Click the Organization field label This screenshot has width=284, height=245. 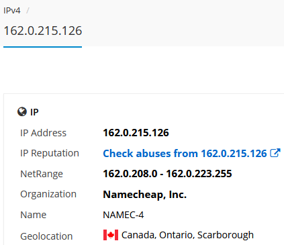48,194
